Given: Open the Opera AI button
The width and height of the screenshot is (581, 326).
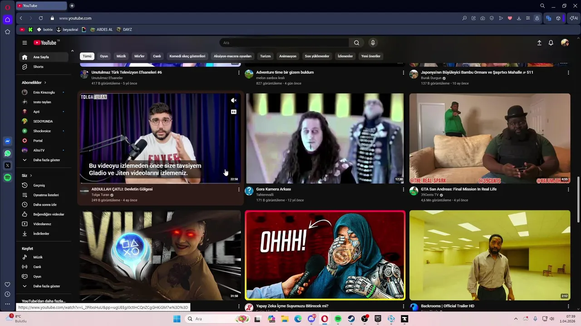Looking at the screenshot, I should tap(574, 18).
